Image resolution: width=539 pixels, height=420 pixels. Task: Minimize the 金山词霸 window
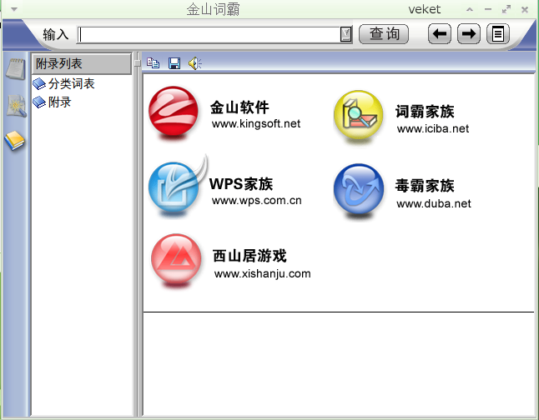pyautogui.click(x=488, y=10)
